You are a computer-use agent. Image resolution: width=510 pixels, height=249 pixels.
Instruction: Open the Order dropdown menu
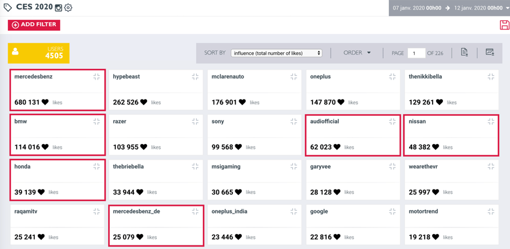(x=357, y=53)
